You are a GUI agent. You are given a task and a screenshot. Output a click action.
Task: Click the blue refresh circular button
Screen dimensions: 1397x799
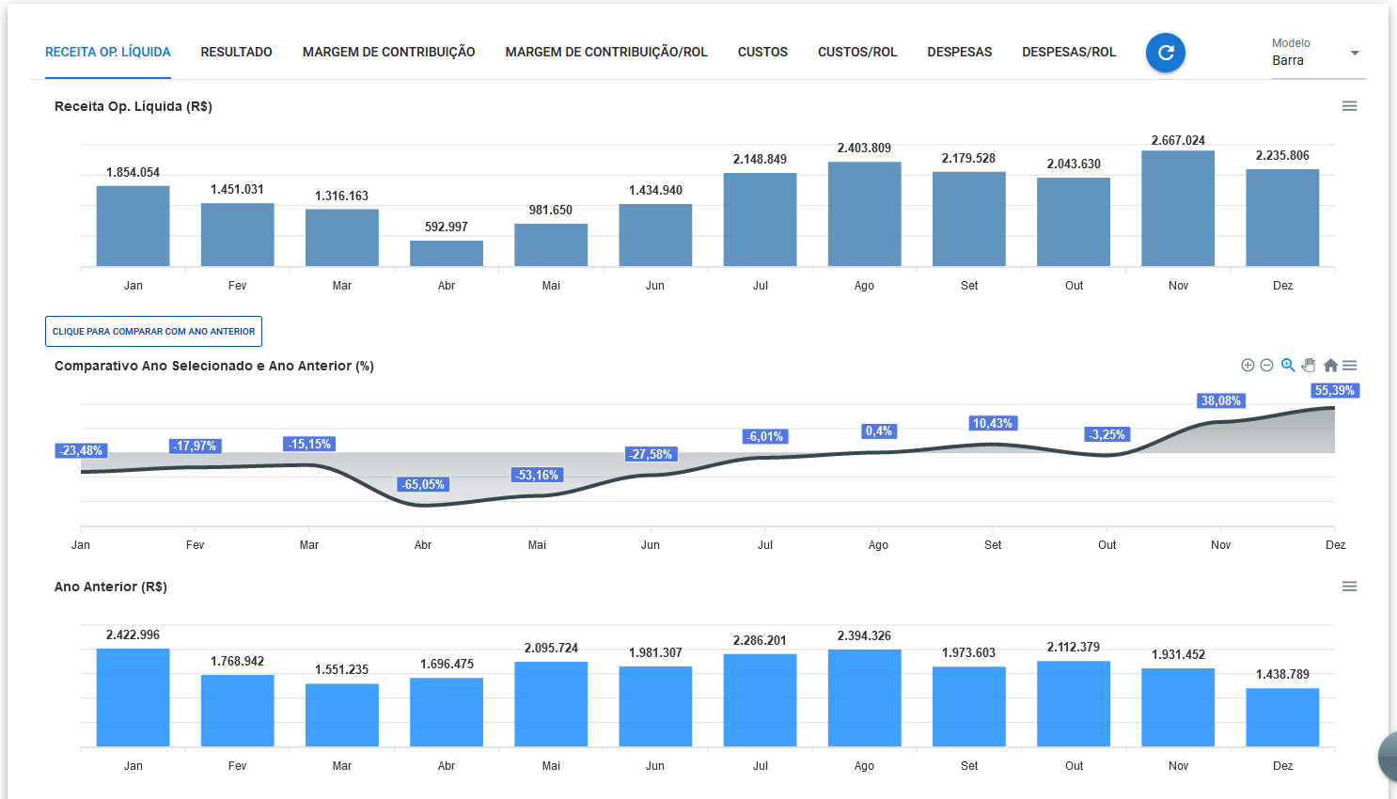(x=1165, y=53)
